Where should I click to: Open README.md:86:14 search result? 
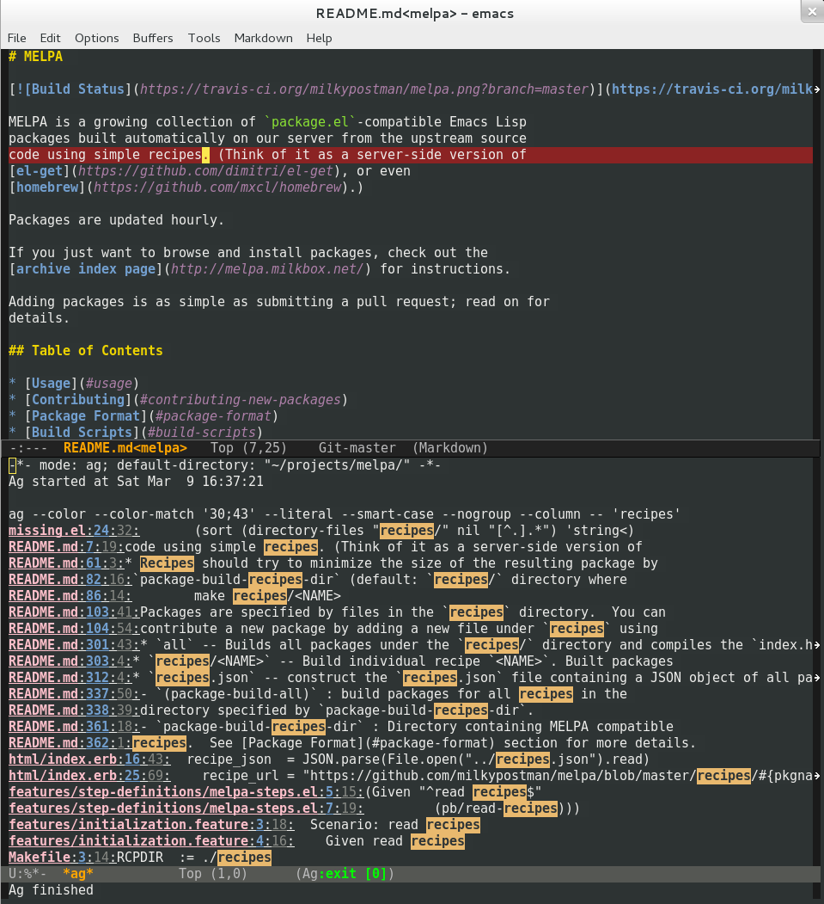70,595
